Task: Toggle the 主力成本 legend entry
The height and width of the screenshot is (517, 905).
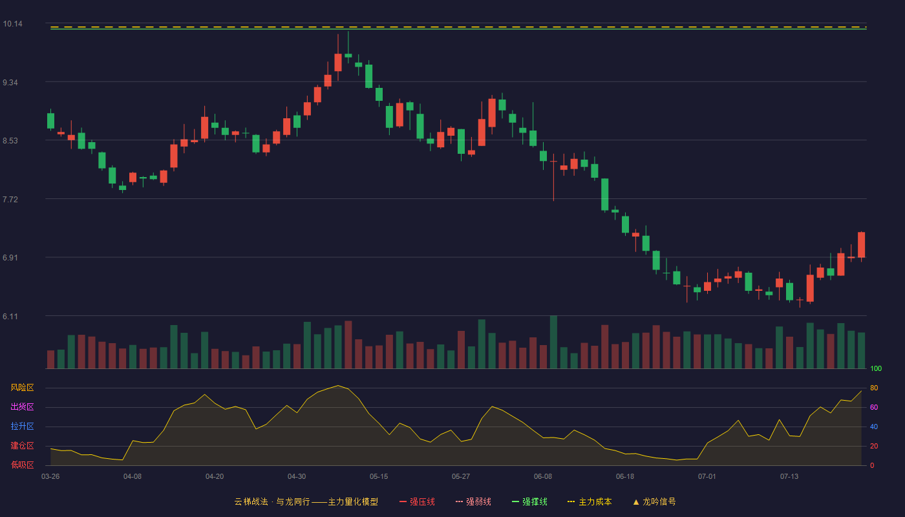Action: [x=590, y=501]
